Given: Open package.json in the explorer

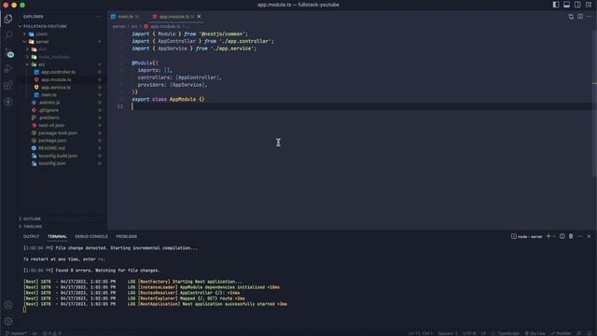Looking at the screenshot, I should pos(52,141).
